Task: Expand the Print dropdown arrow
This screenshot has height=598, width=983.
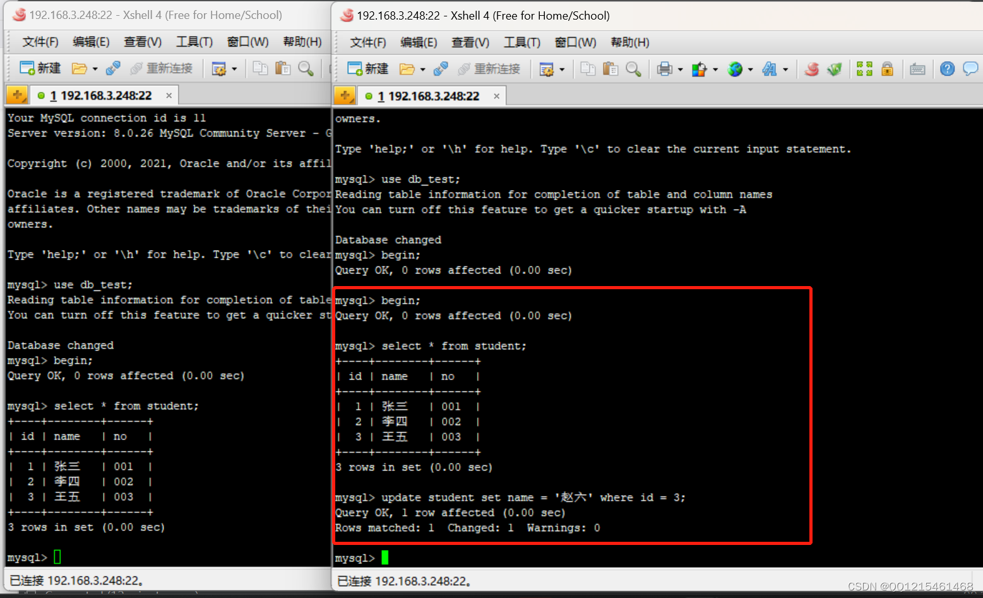Action: [680, 69]
